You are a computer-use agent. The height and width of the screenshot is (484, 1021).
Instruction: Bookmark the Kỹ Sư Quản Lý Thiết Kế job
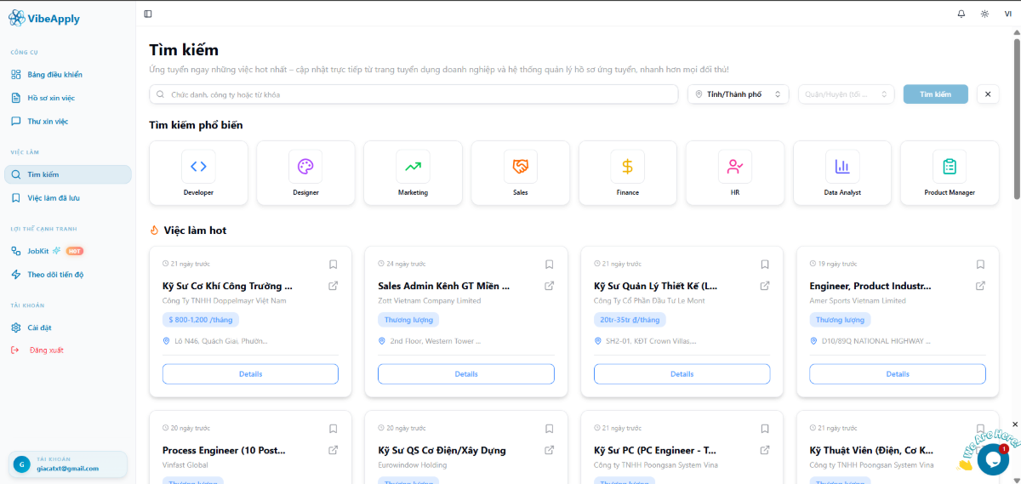point(765,265)
